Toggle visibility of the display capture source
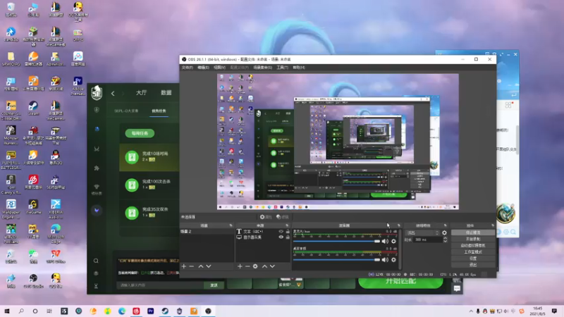Viewport: 564px width, 317px height. (x=281, y=237)
